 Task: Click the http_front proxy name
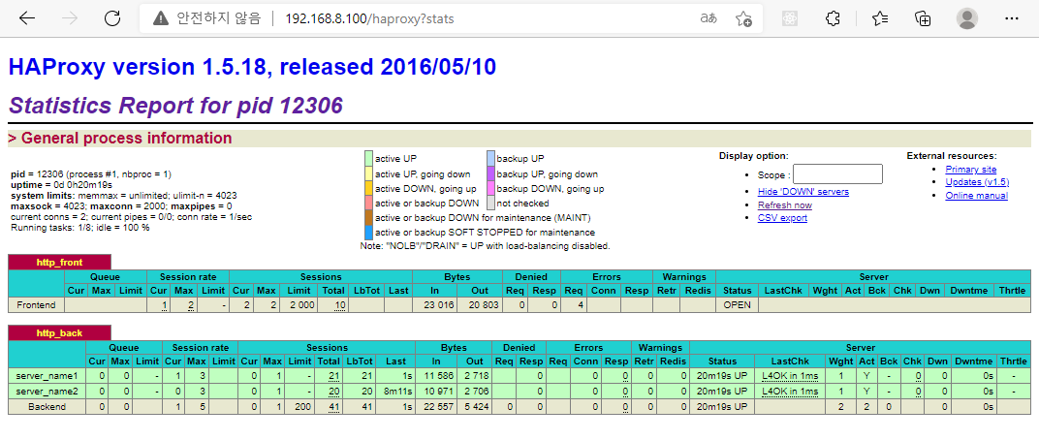point(60,263)
